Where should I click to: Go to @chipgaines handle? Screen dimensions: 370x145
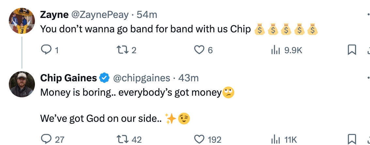pyautogui.click(x=142, y=78)
